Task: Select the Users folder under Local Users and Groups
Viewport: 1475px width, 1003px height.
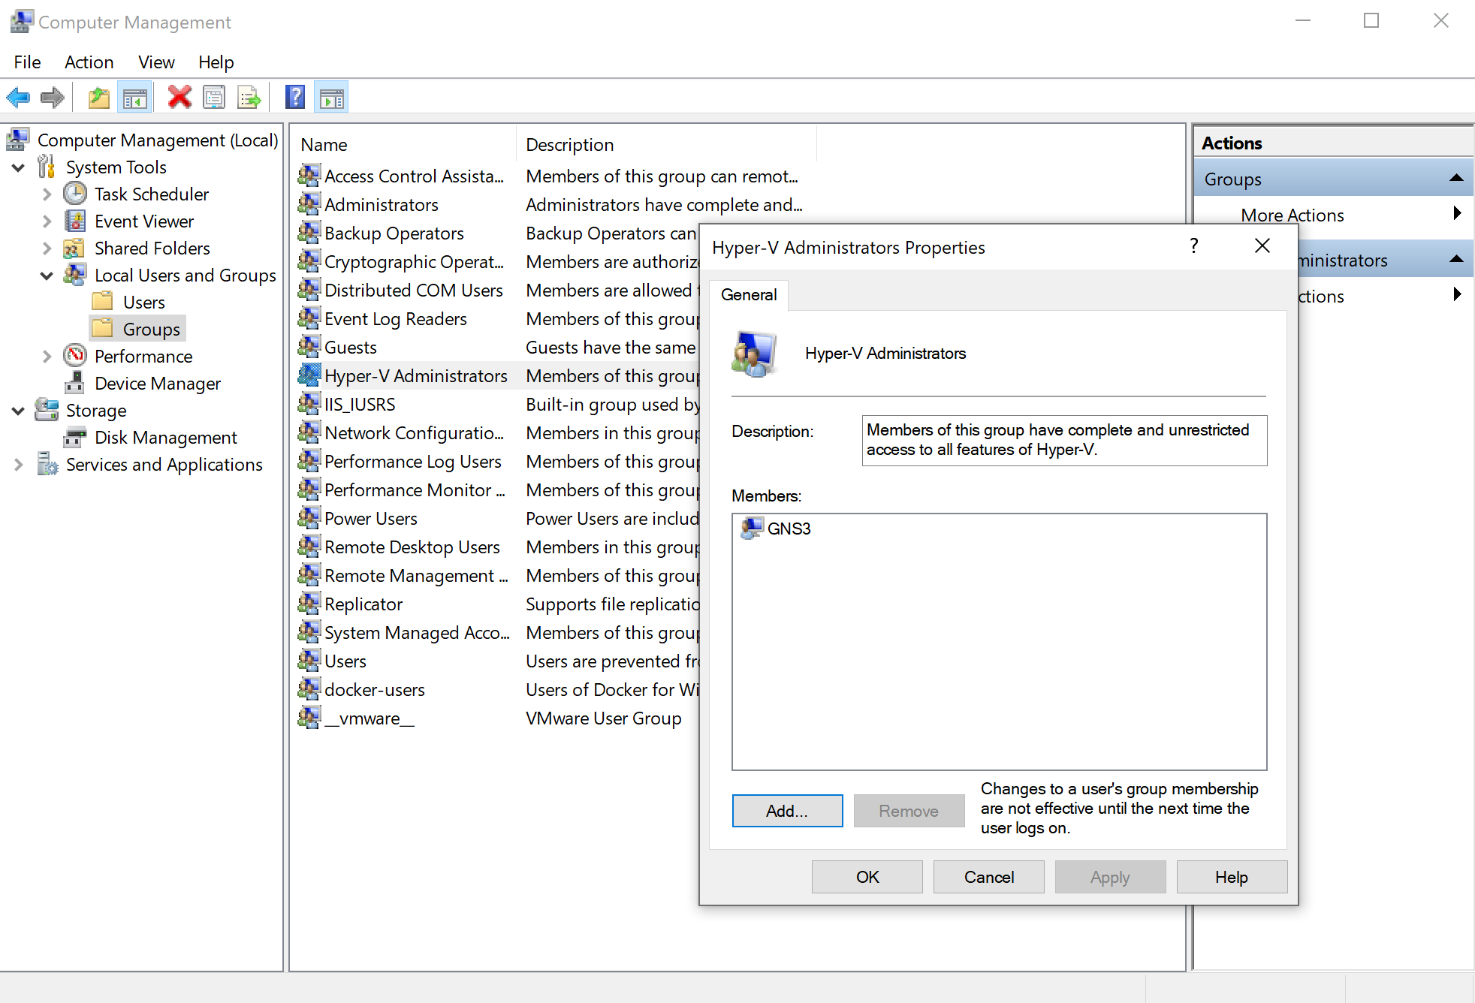Action: 104,301
